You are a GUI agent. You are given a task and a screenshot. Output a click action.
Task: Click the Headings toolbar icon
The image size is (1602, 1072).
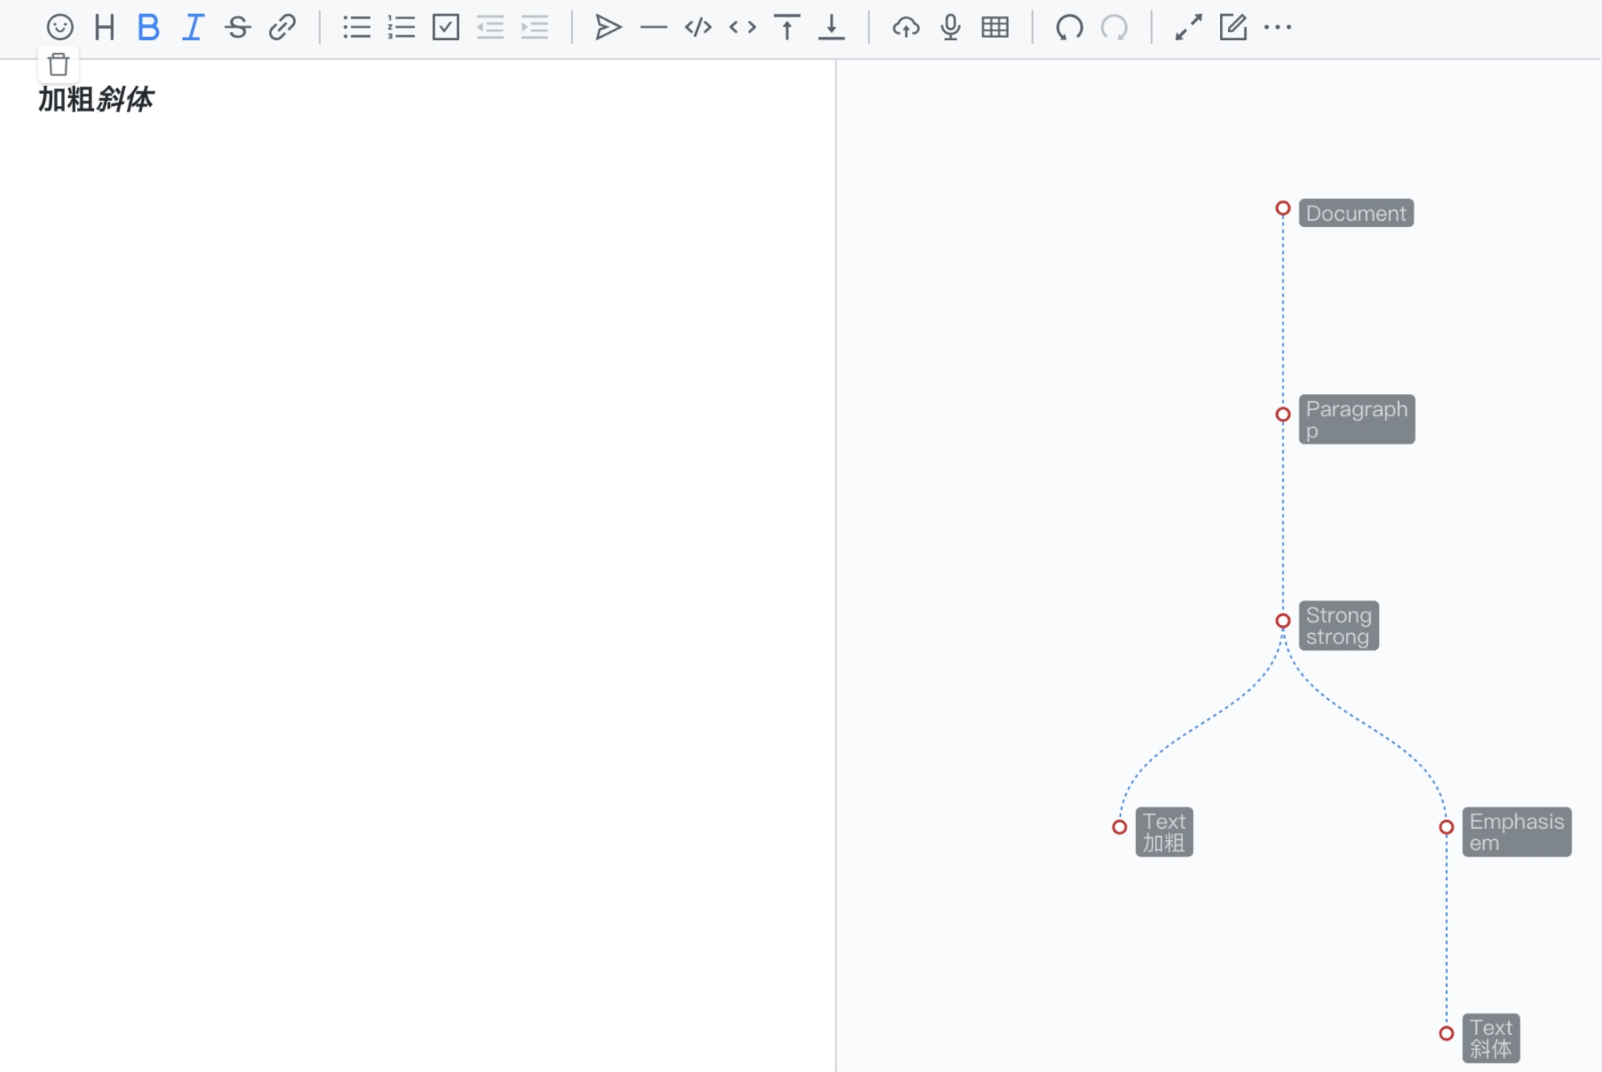(x=104, y=27)
